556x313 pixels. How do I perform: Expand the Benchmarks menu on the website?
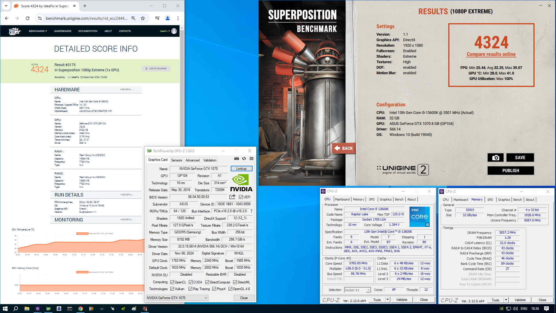coord(38,31)
